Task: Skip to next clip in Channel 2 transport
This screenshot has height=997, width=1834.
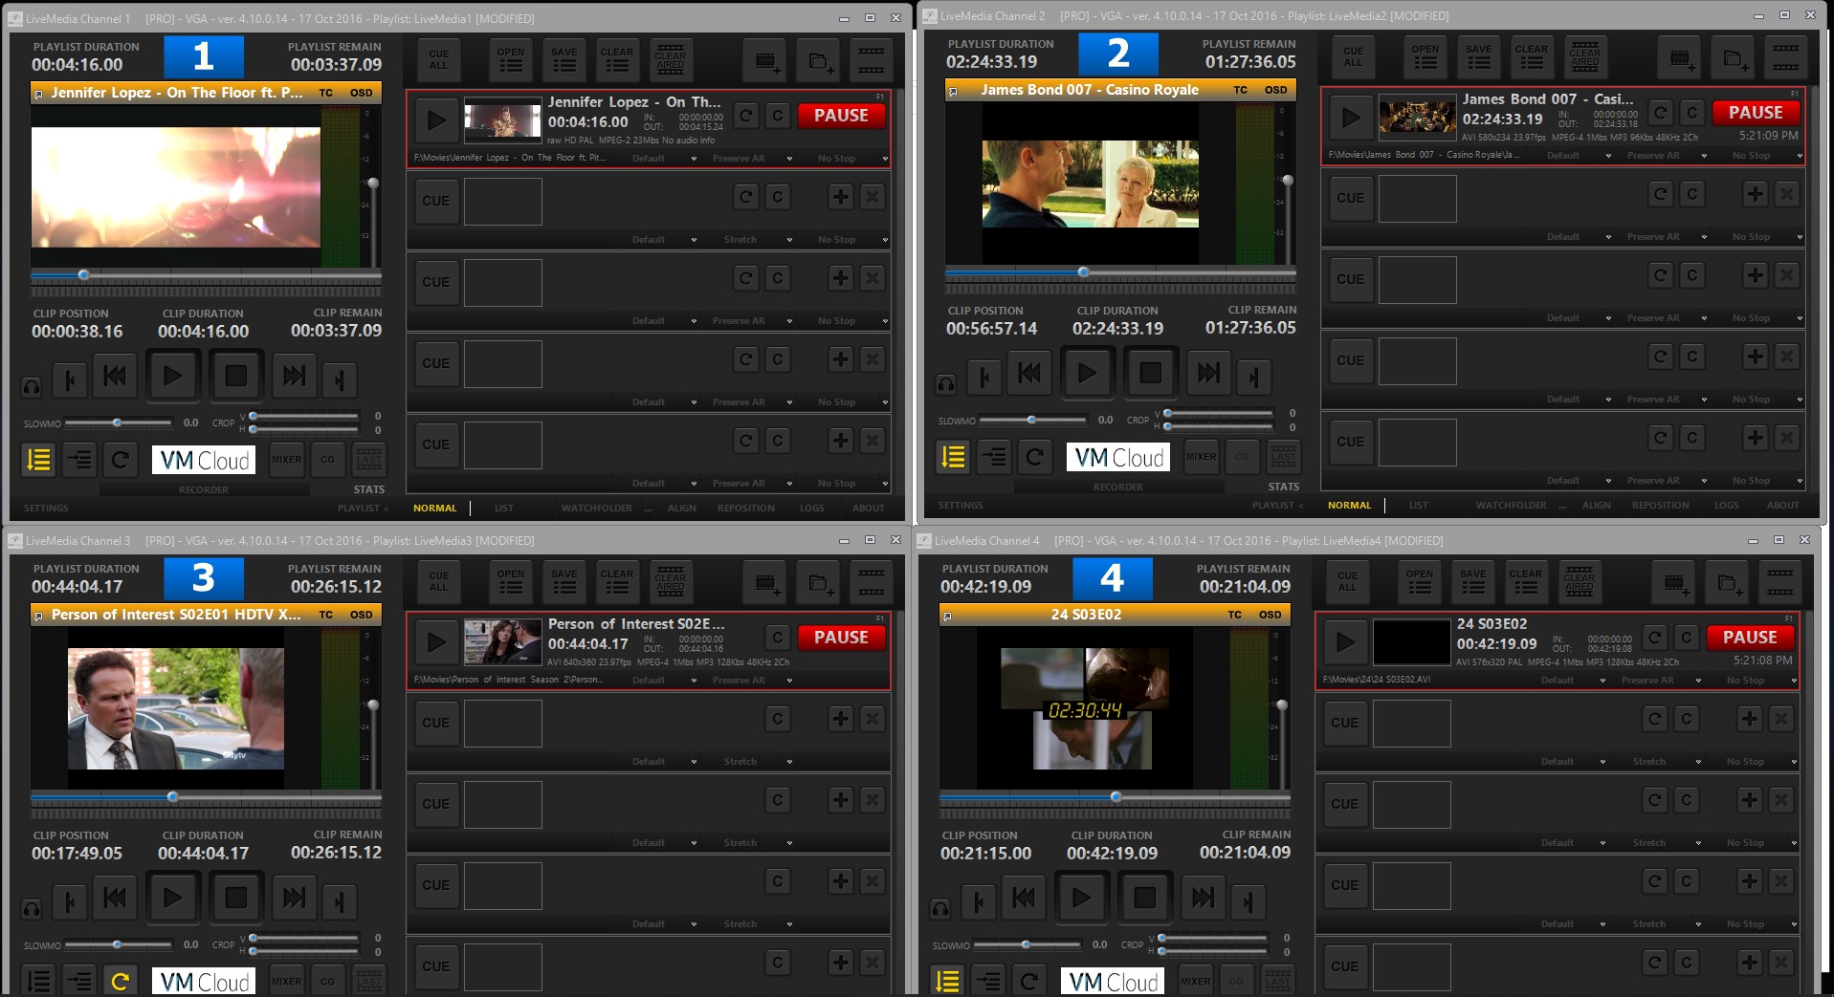Action: 1208,373
